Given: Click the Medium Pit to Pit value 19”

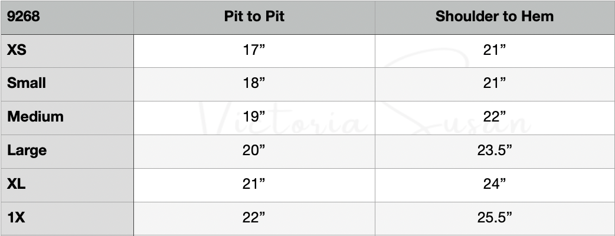Looking at the screenshot, I should pyautogui.click(x=254, y=117).
